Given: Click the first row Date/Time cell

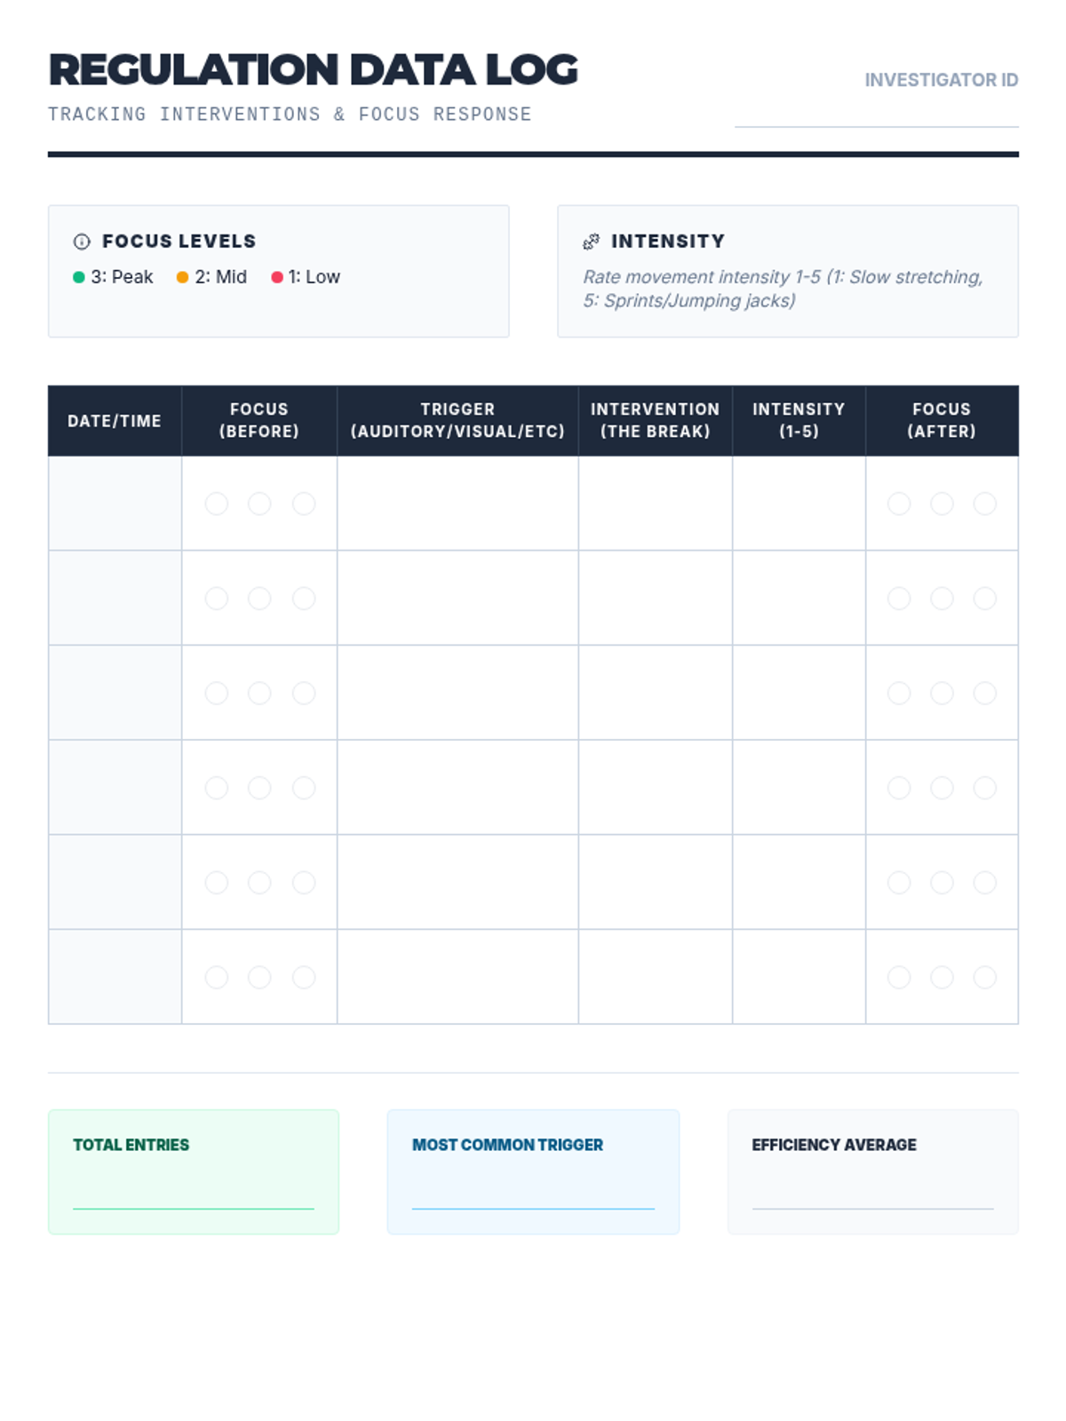Looking at the screenshot, I should click(x=115, y=504).
